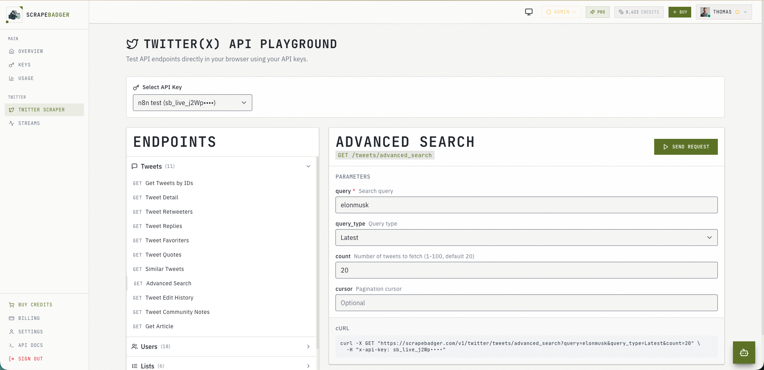Click Buy Credits cart in sidebar
The height and width of the screenshot is (370, 764).
click(35, 305)
